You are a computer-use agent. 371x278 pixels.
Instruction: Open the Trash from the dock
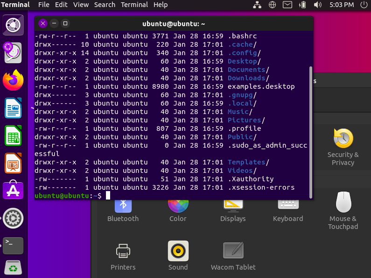point(13,268)
